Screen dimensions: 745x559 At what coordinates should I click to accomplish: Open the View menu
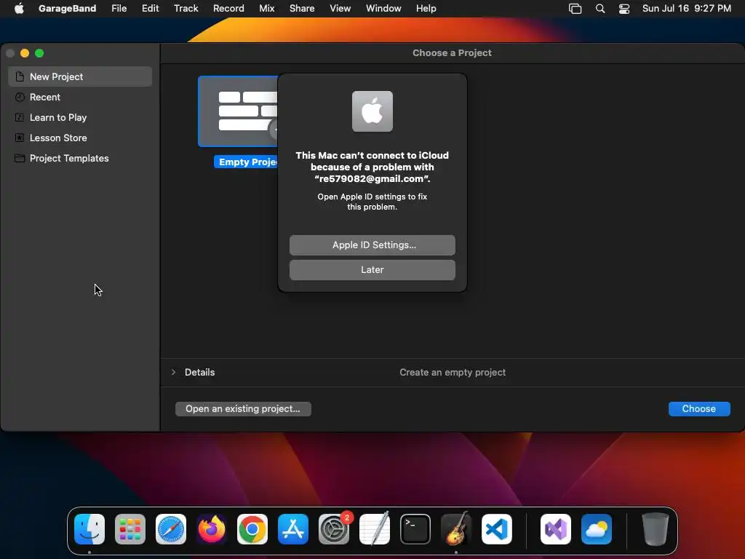coord(340,8)
